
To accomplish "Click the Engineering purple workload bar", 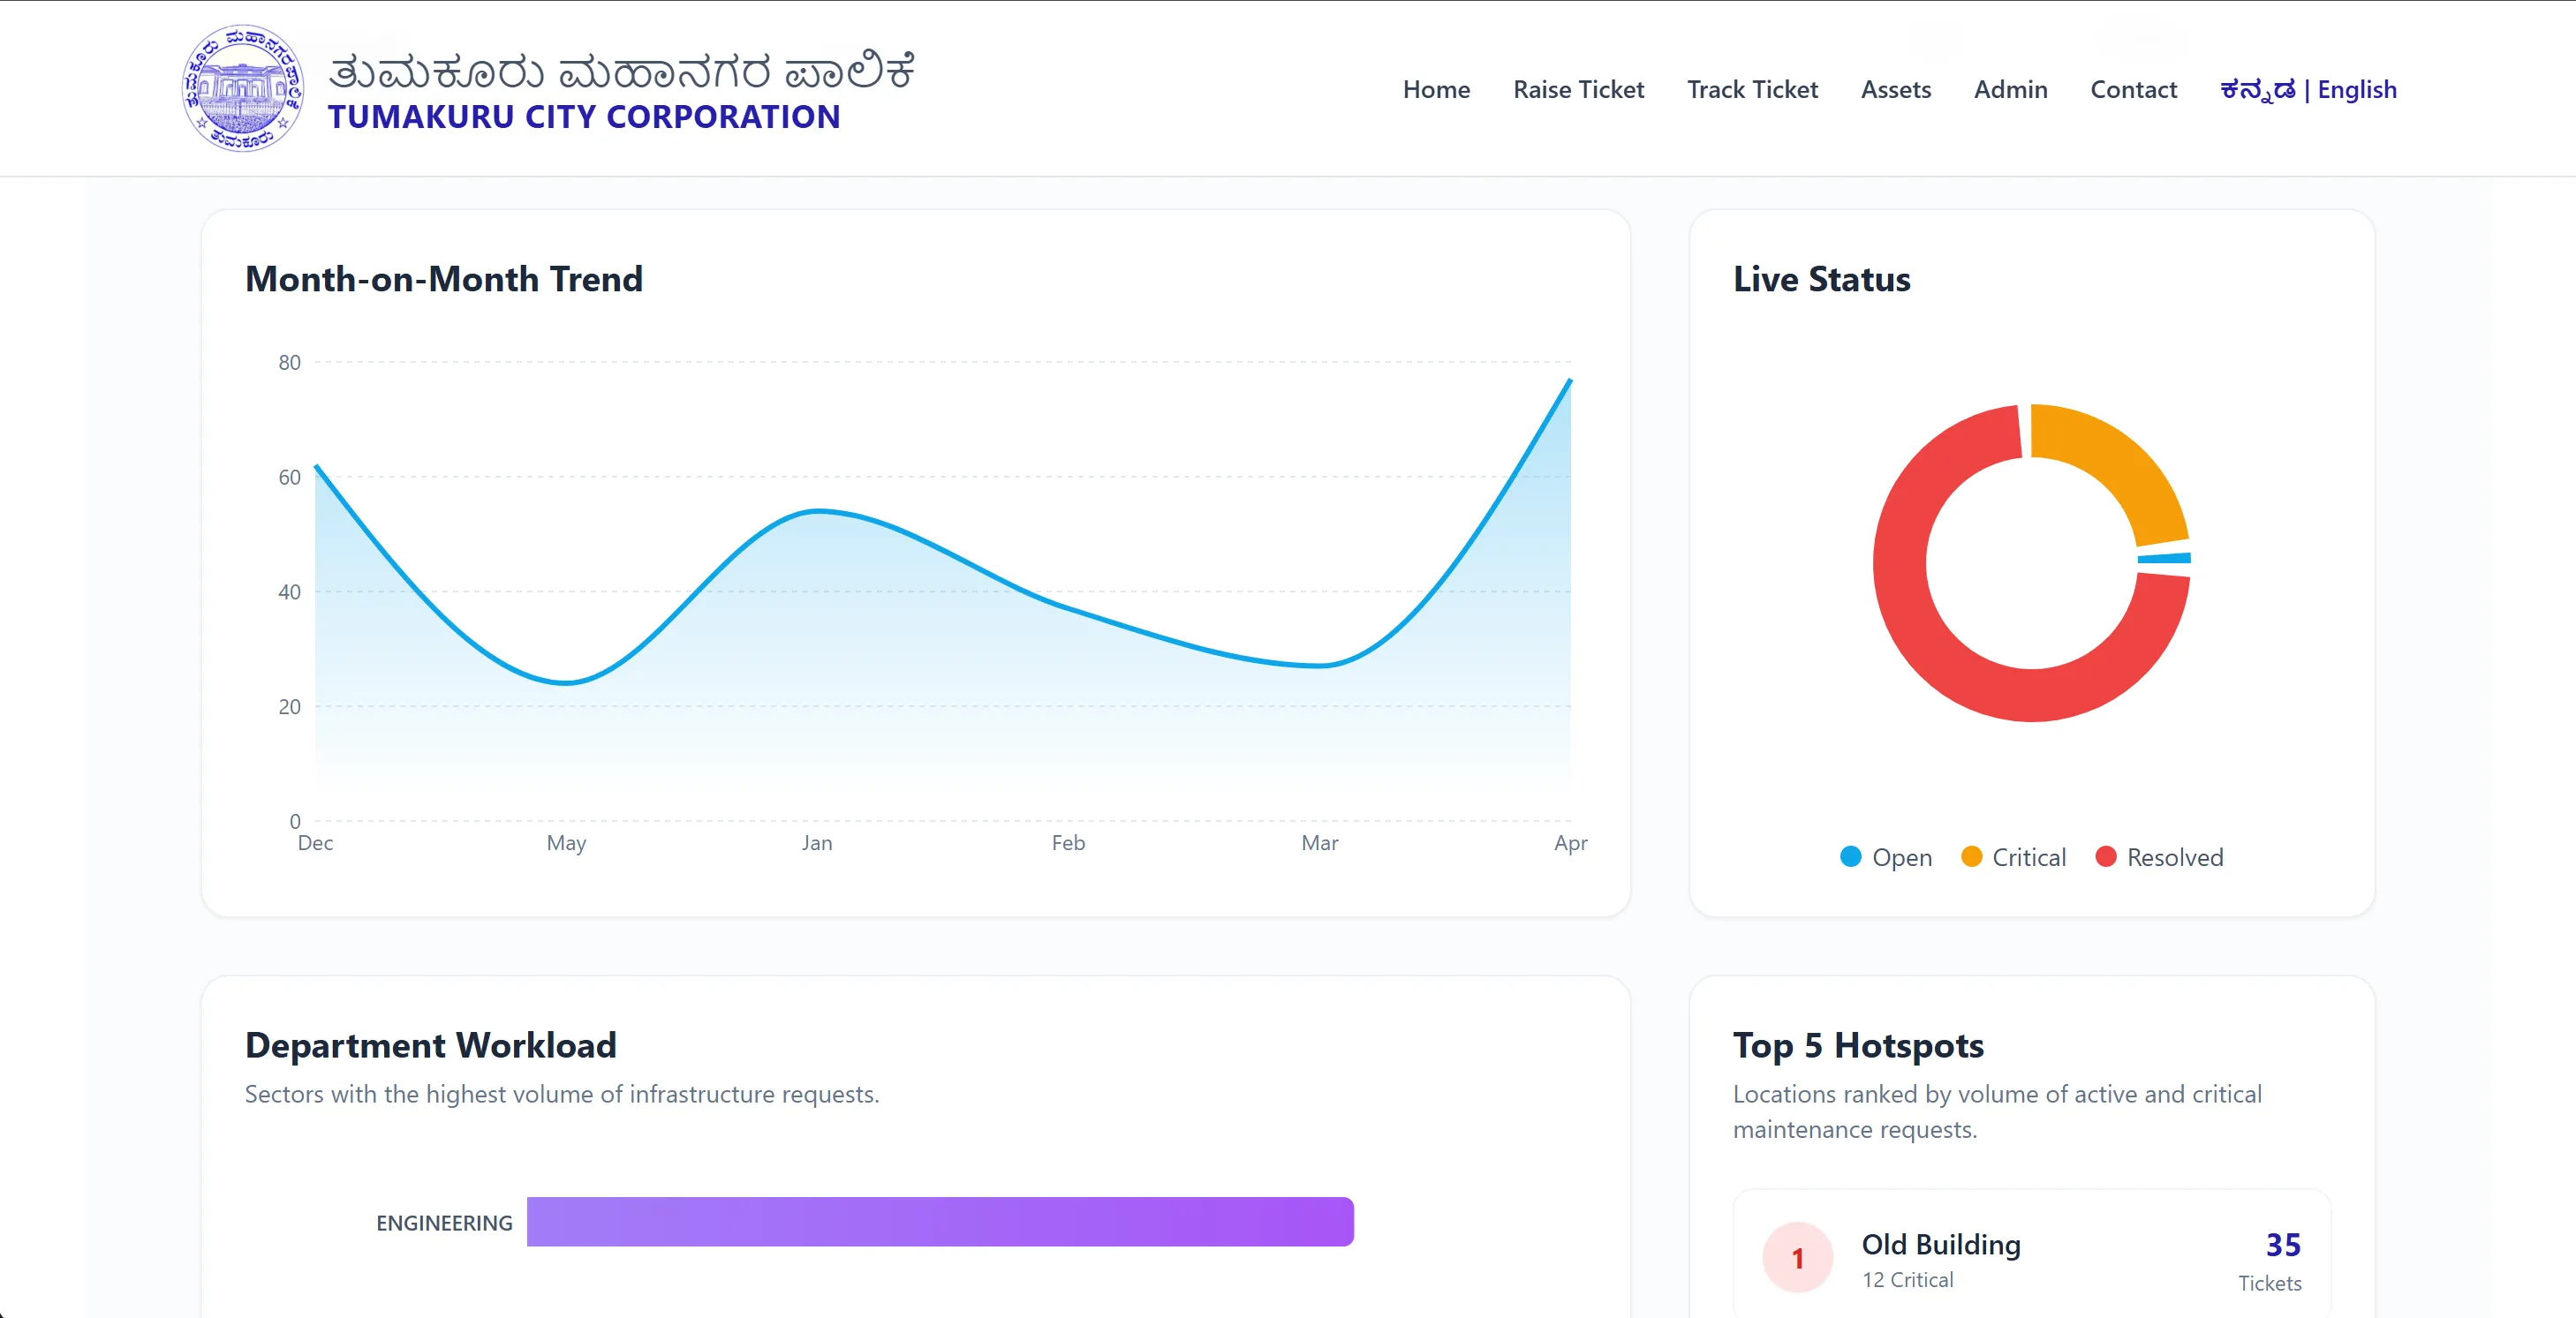I will 940,1221.
